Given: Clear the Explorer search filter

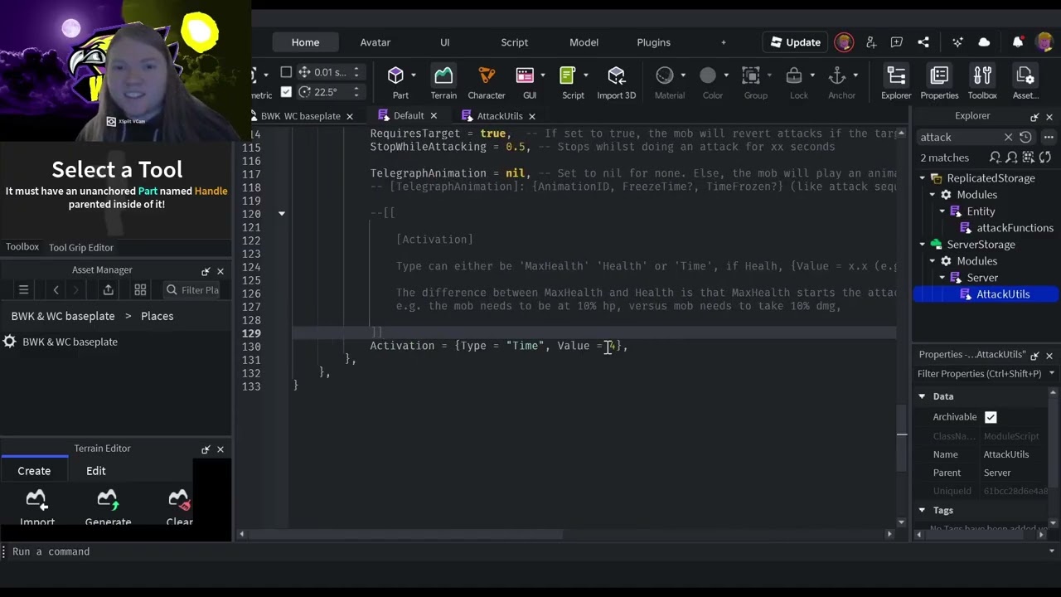Looking at the screenshot, I should pos(1008,137).
